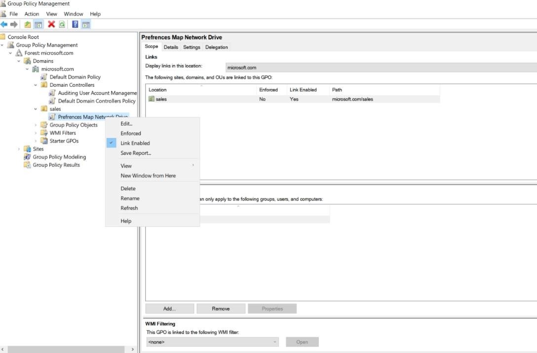
Task: Click the Group Policy Results icon
Action: [x=28, y=165]
